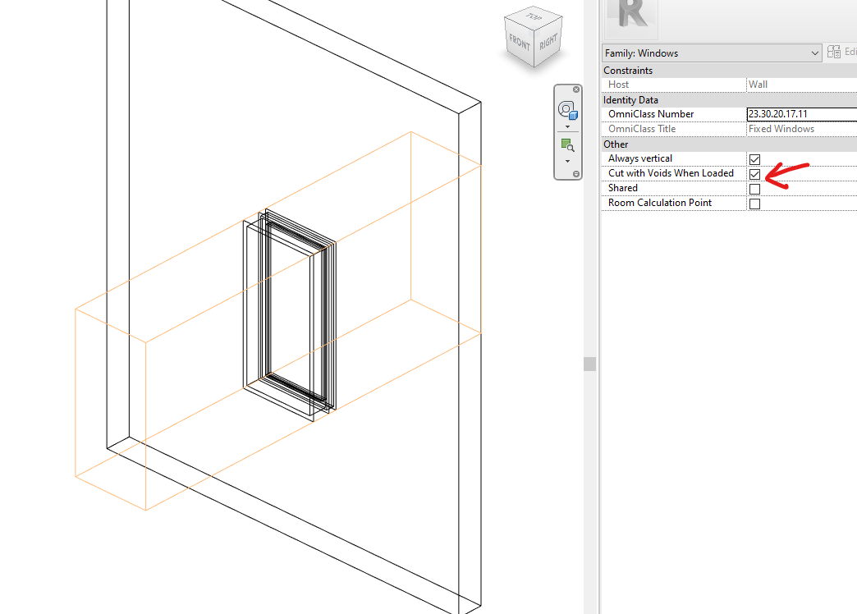This screenshot has height=614, width=857.
Task: Open navigation bar customize menu at its bottom
Action: coord(576,174)
